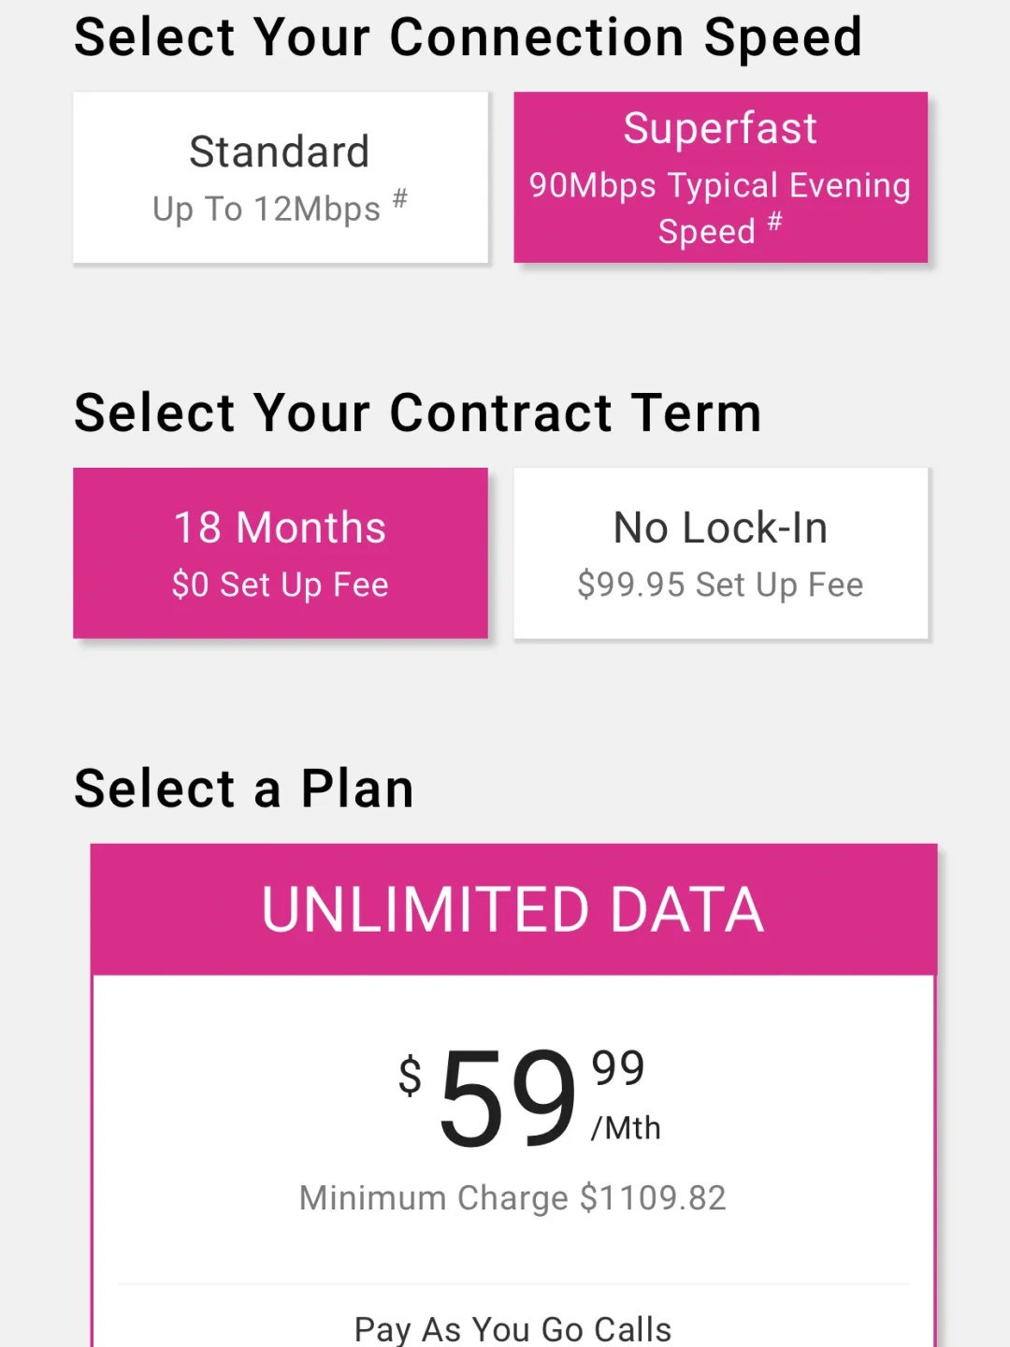
Task: Click the hash footnote beside Up To 12Mbps
Action: point(400,198)
